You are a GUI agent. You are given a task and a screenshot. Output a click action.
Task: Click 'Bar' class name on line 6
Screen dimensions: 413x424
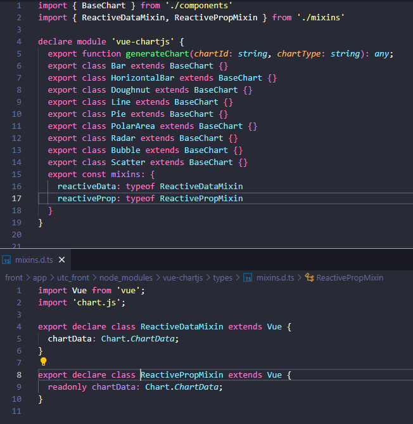tap(118, 66)
